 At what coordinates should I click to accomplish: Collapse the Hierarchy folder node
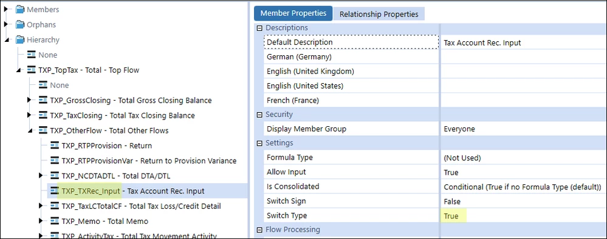(6, 40)
